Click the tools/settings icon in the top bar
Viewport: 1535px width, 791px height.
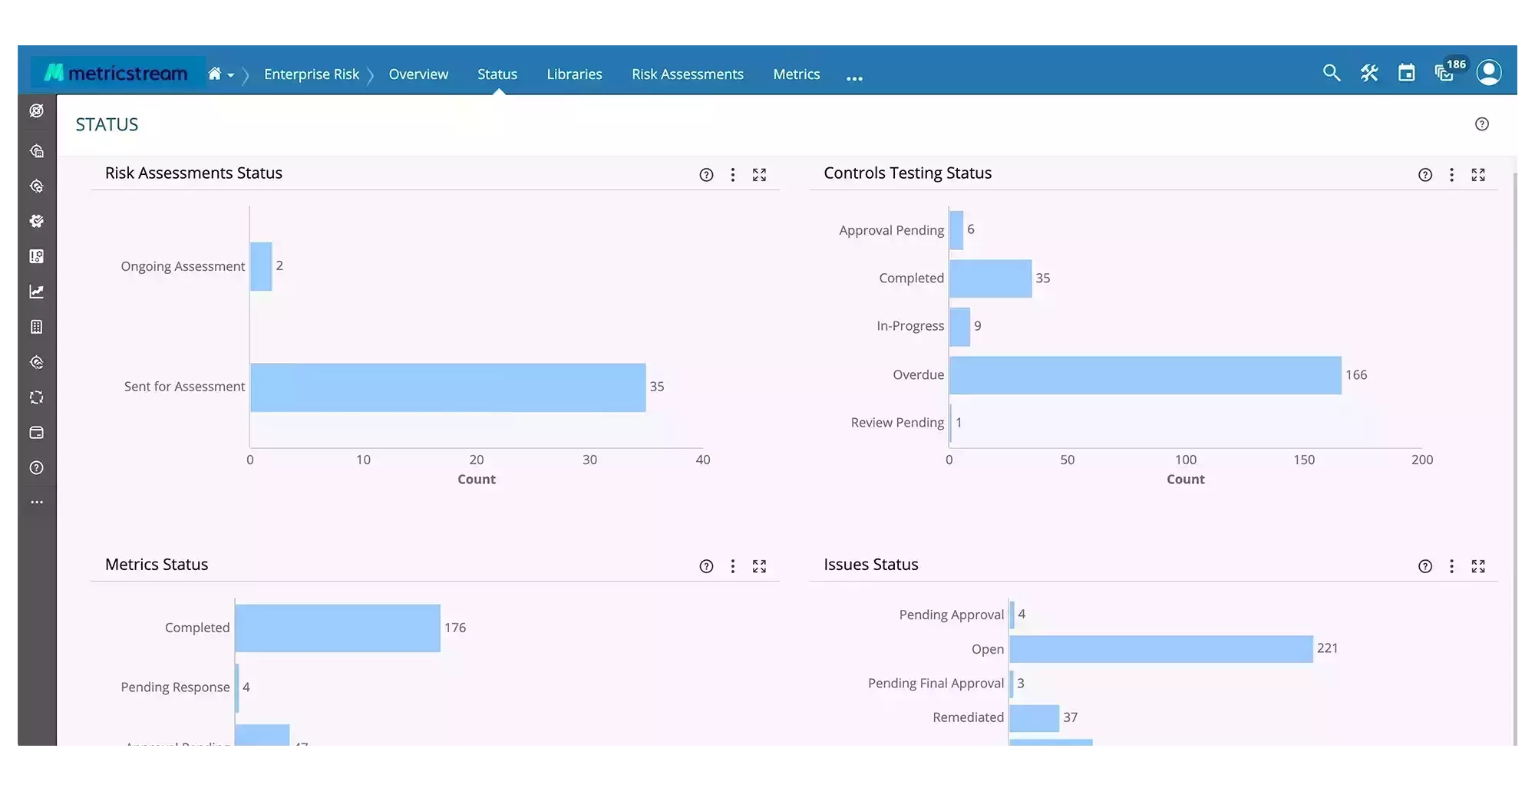[1369, 72]
